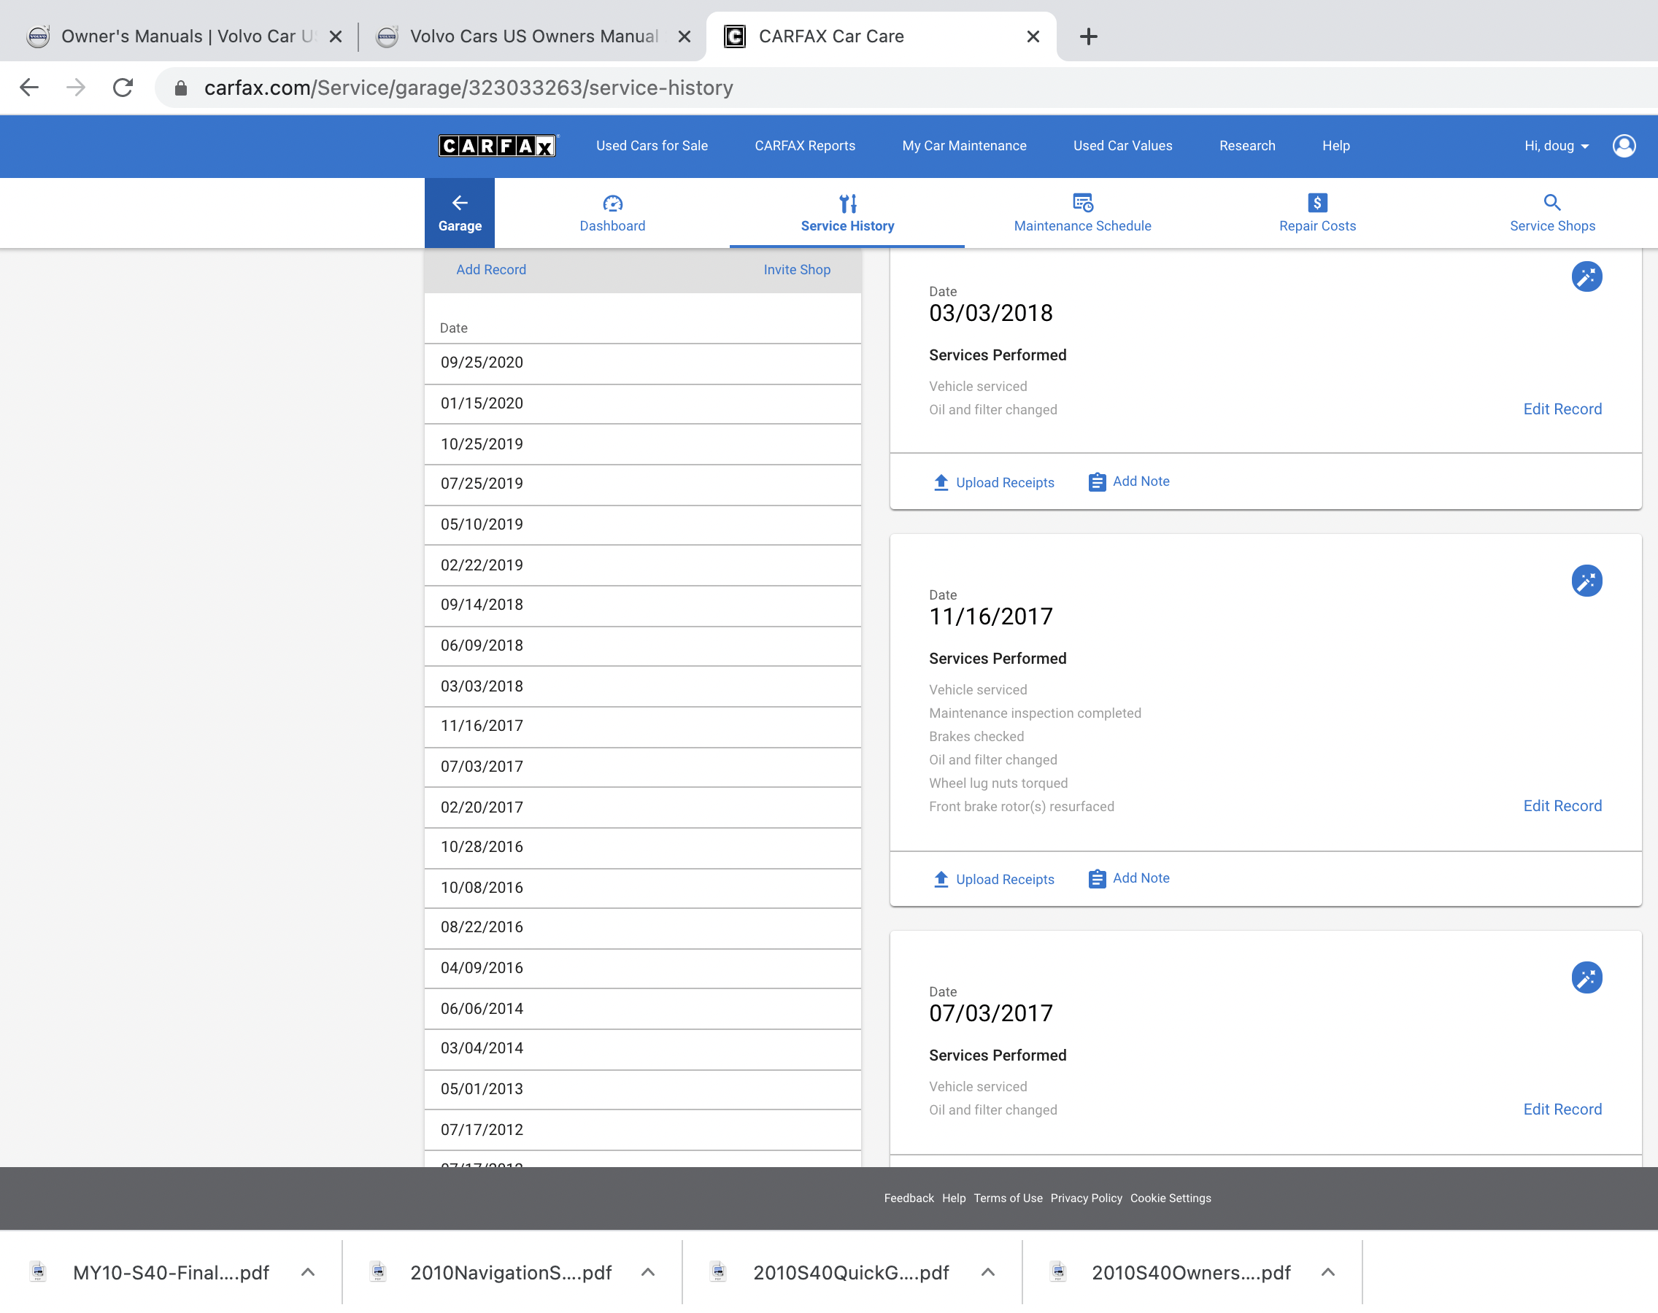1658x1313 pixels.
Task: Click the Privacy Policy footer link
Action: [1086, 1198]
